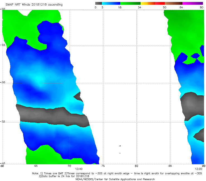
Task: Click the longitude label '70'
Action: (x=69, y=166)
